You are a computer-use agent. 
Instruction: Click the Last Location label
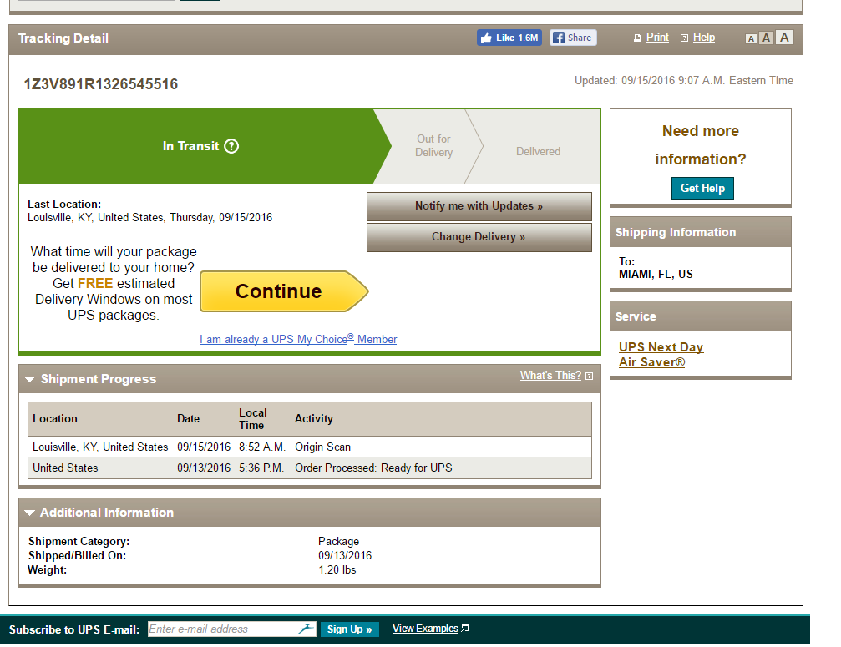click(x=64, y=205)
